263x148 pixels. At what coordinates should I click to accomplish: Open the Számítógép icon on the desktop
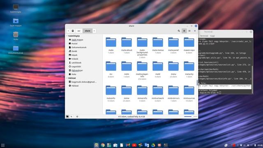tap(16, 9)
